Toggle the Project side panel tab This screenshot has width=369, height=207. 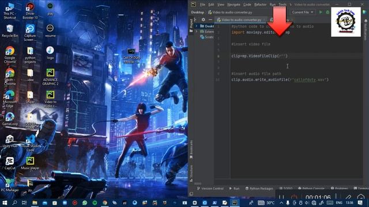click(x=191, y=25)
